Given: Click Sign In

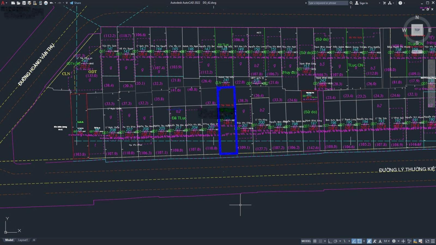Looking at the screenshot, I should coord(364,3).
